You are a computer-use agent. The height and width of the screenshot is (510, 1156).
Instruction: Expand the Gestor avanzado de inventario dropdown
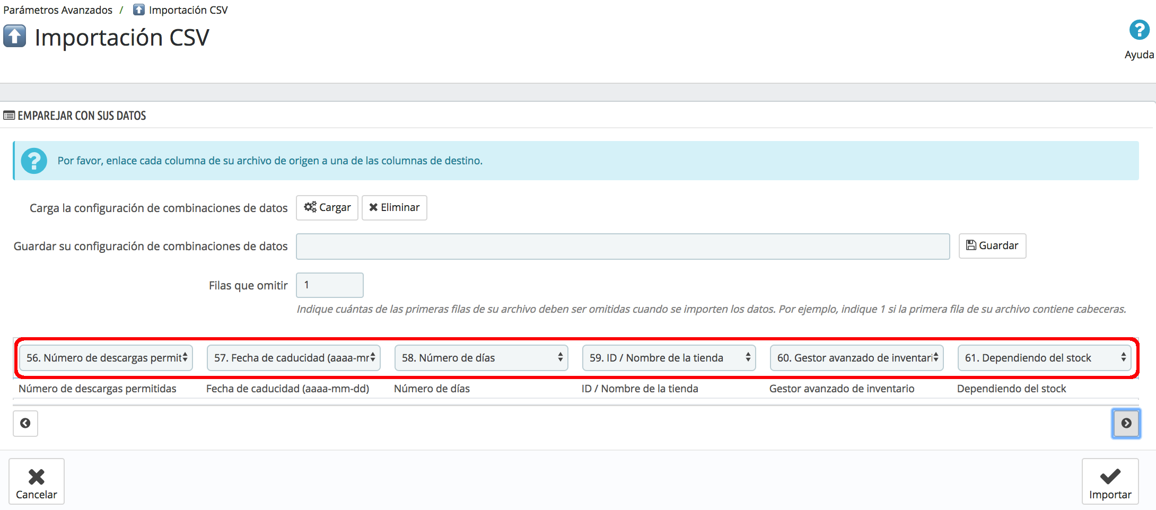coord(857,358)
